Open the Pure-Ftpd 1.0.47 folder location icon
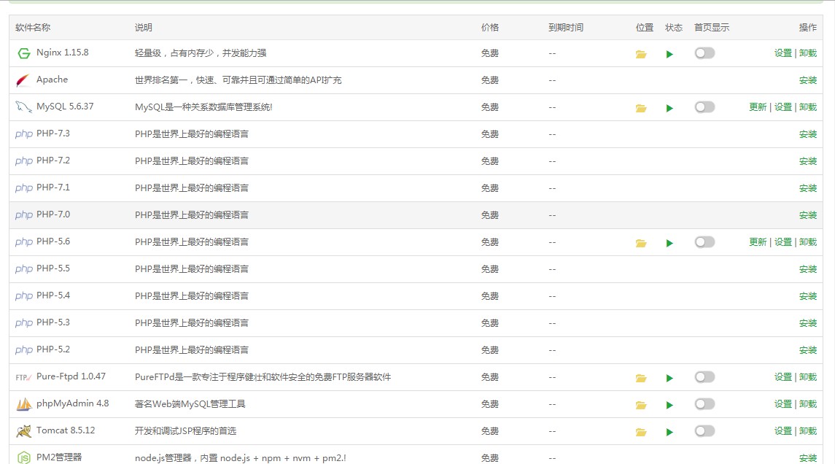Screen dimensions: 835x464 pos(640,378)
